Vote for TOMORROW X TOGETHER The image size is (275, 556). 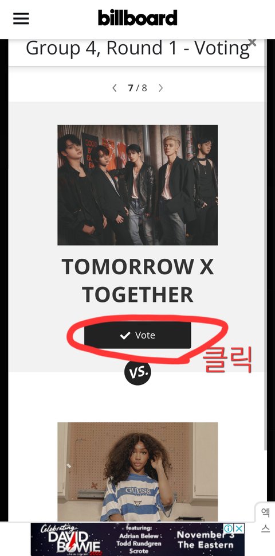coord(137,335)
